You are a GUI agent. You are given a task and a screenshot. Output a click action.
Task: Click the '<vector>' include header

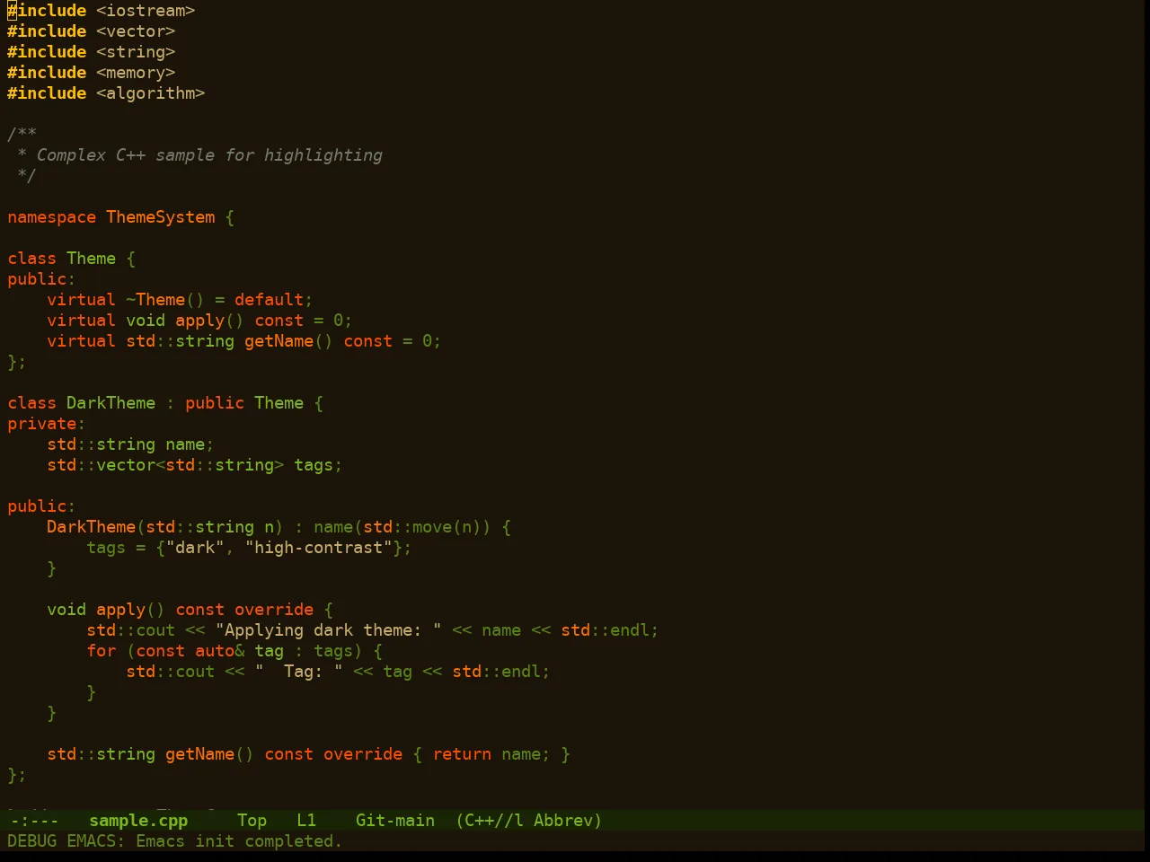click(136, 31)
